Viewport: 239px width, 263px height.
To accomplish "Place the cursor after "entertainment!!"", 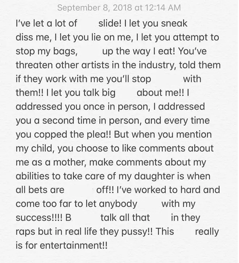I will 108,245.
